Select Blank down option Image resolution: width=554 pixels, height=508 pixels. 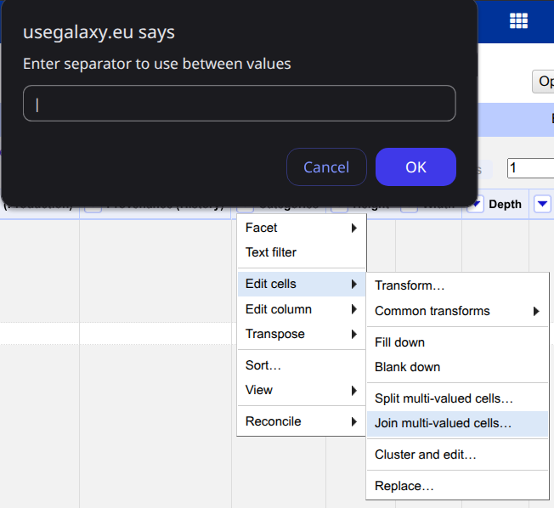407,367
